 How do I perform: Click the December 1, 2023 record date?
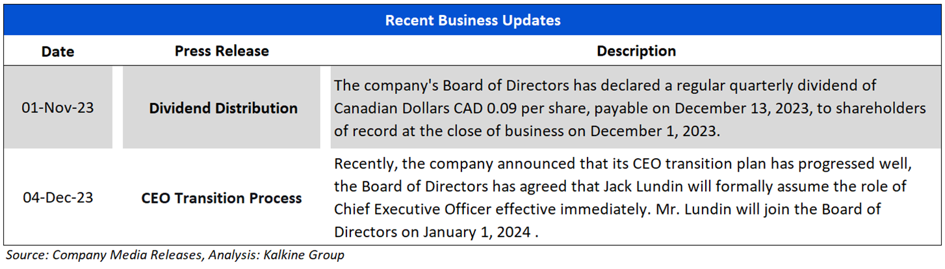pyautogui.click(x=653, y=130)
